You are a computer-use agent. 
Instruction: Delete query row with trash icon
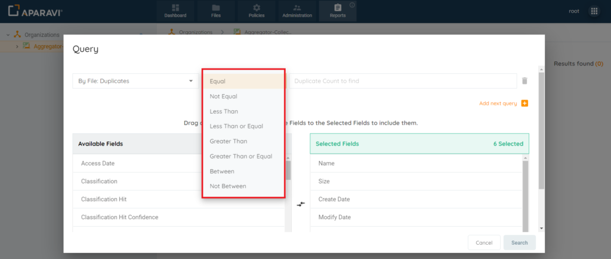(x=524, y=81)
